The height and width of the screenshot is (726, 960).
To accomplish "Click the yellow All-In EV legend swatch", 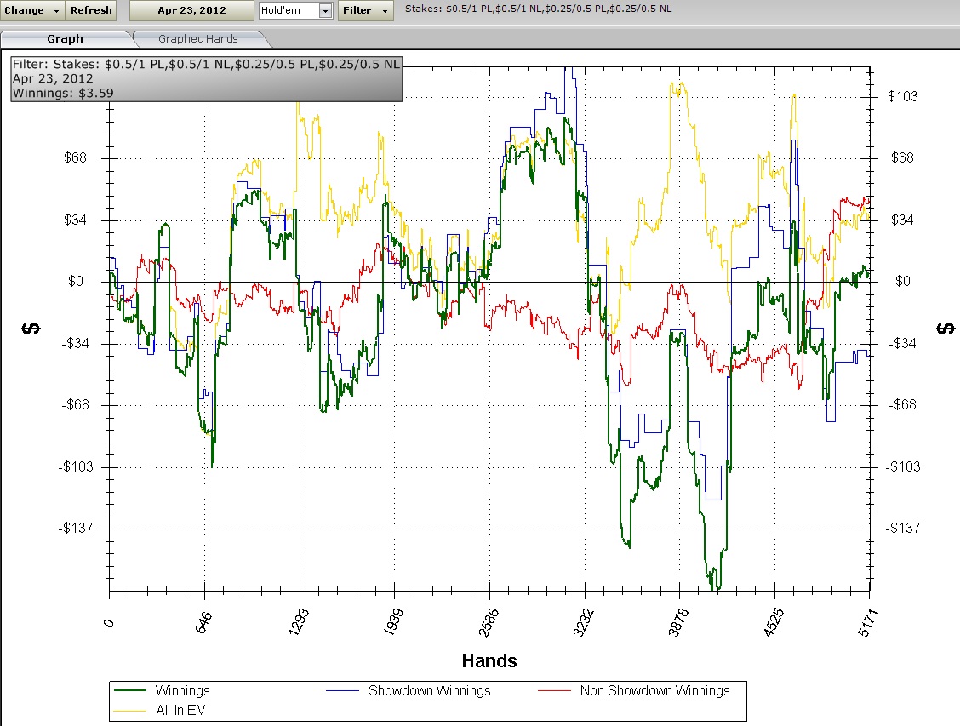I will [132, 709].
